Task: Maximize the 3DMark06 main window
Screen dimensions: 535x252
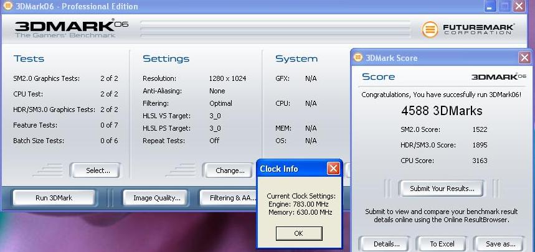Action: coord(504,7)
